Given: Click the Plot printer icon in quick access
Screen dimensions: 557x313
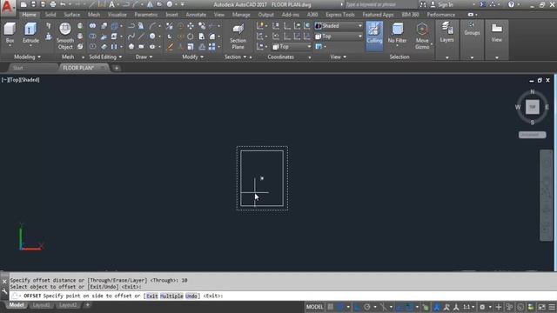Looking at the screenshot, I should [x=53, y=4].
